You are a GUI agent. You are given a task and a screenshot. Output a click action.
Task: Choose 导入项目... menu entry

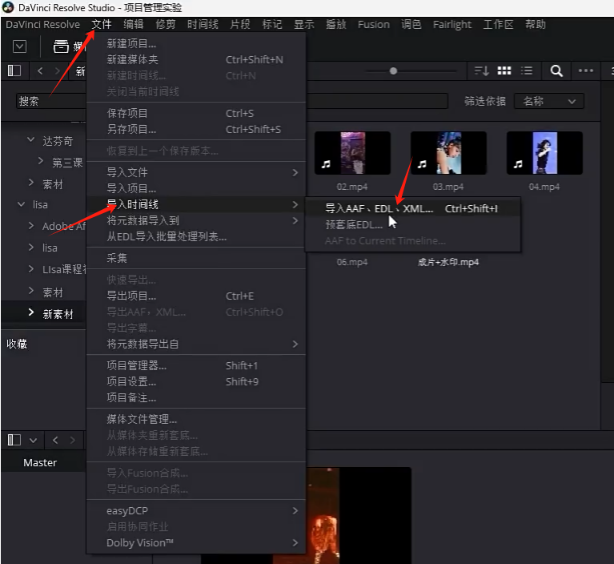[x=196, y=188]
